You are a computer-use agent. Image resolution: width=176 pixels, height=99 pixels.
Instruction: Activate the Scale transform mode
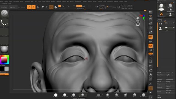point(42,7)
